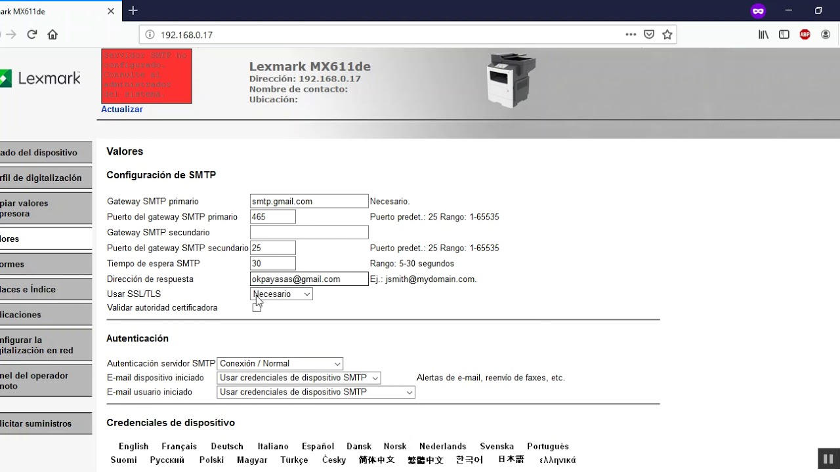This screenshot has width=840, height=472.
Task: Open Enlaces e Índice menu item
Action: coord(46,289)
